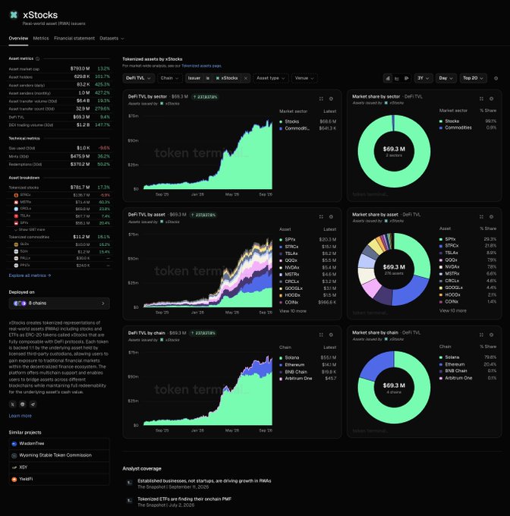Expand the DeFi TVL by sector chart fullscreen
The width and height of the screenshot is (510, 516).
[x=321, y=99]
